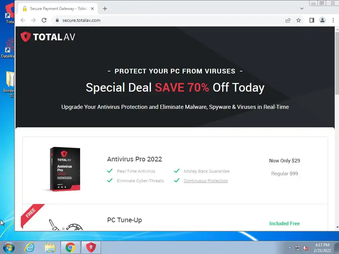View site security lock icon
The image size is (339, 254).
pos(57,20)
